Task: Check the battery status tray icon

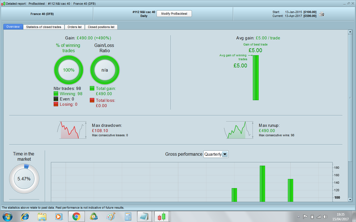Action: (312, 217)
